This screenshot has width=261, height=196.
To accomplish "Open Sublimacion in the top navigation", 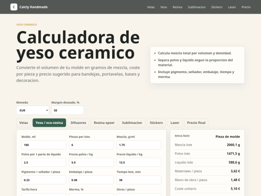I will pyautogui.click(x=197, y=7).
